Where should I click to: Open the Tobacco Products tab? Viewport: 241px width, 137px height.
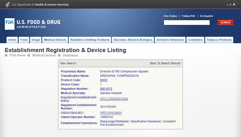point(219,40)
